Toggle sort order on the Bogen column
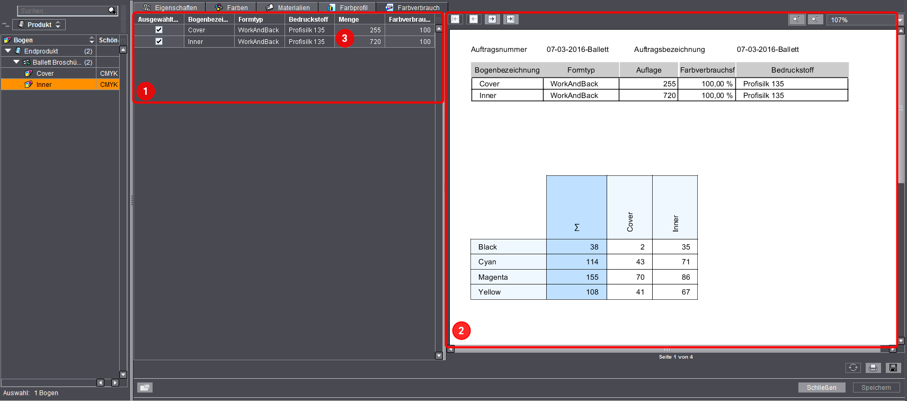This screenshot has height=401, width=907. 92,40
